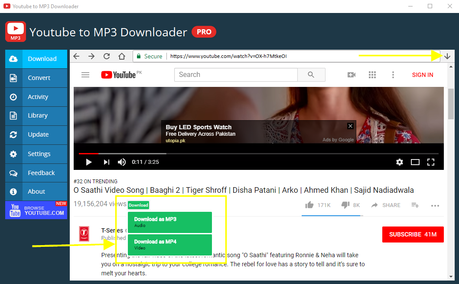The width and height of the screenshot is (459, 284).
Task: Click the app logo in header
Action: tap(16, 32)
